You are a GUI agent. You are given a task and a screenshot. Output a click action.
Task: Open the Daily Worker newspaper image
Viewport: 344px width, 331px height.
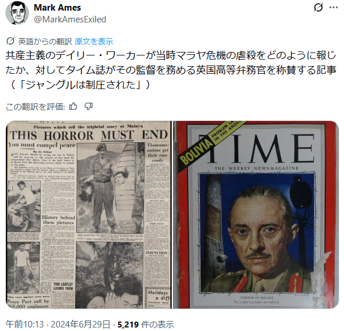tap(89, 215)
